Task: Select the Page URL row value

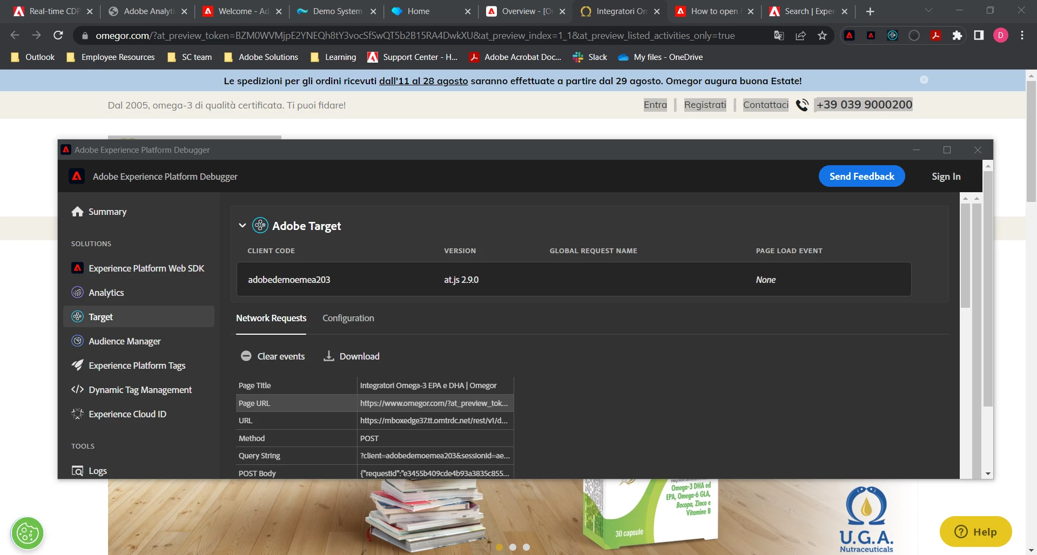Action: coord(434,403)
